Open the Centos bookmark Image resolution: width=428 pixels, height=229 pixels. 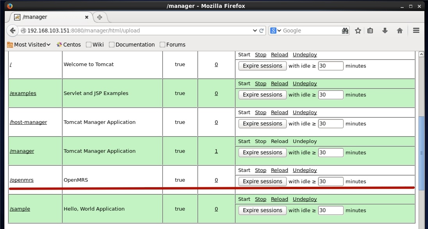(68, 45)
